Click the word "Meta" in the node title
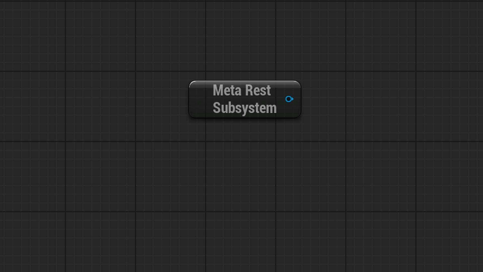Screen dimensions: 483x272 point(227,90)
